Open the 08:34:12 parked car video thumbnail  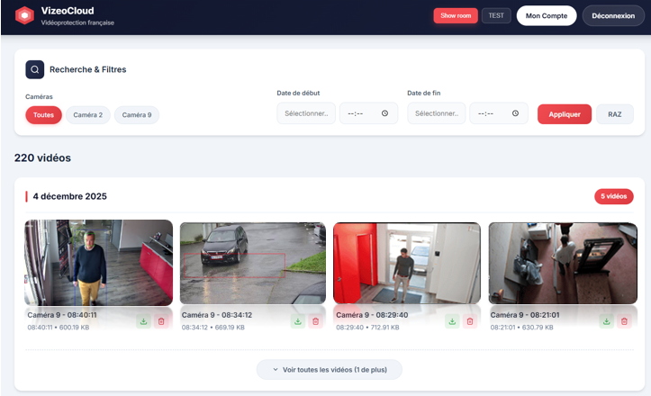pos(253,263)
